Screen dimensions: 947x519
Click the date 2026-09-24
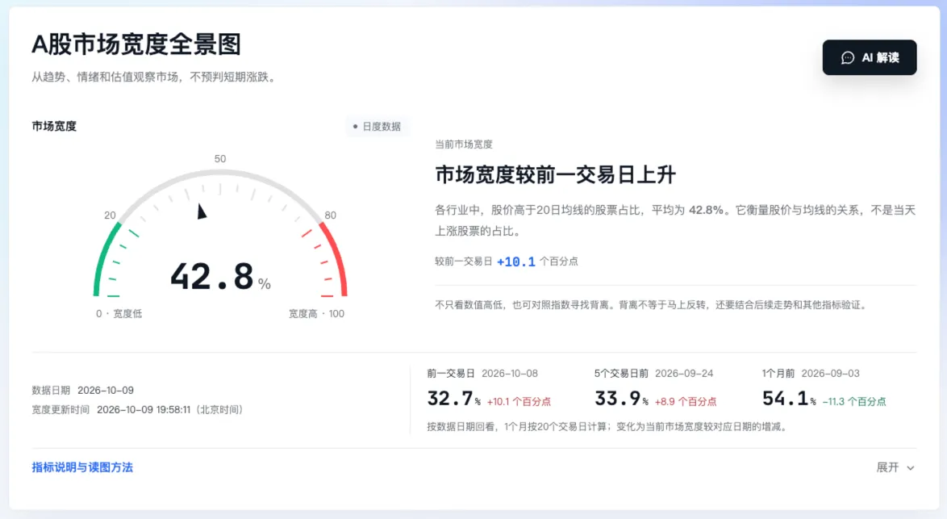[x=684, y=374]
